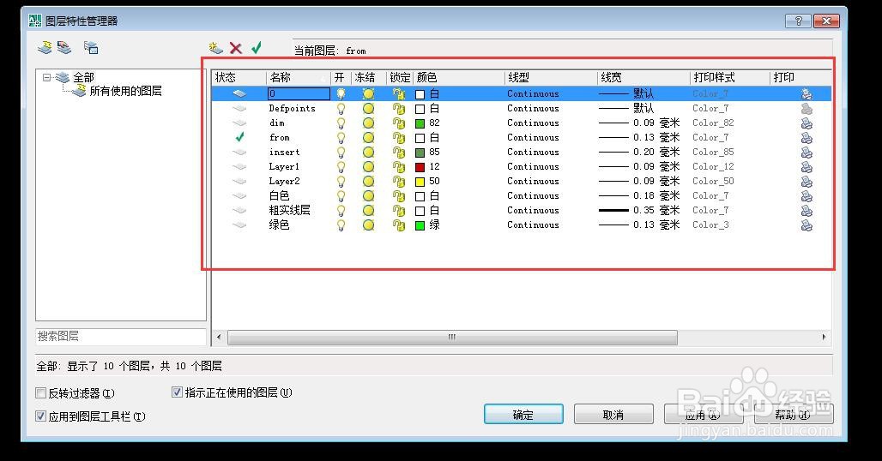Toggle the lock icon for layer 粗实线层
This screenshot has width=882, height=461.
[399, 211]
